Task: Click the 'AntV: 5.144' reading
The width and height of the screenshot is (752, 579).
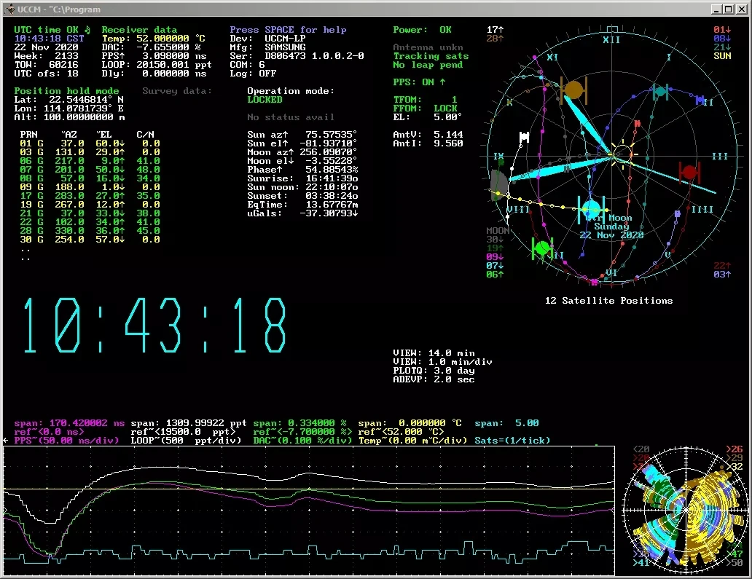Action: pos(428,135)
